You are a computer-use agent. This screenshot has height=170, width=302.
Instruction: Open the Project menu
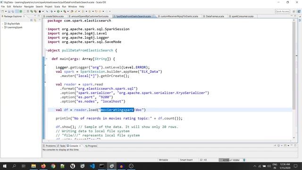49,7
